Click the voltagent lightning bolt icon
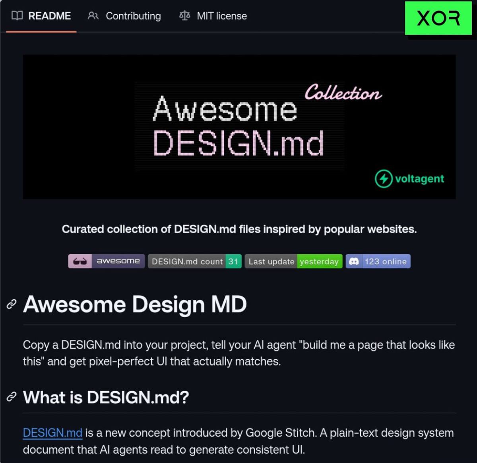Viewport: 477px width, 463px height. pyautogui.click(x=384, y=179)
